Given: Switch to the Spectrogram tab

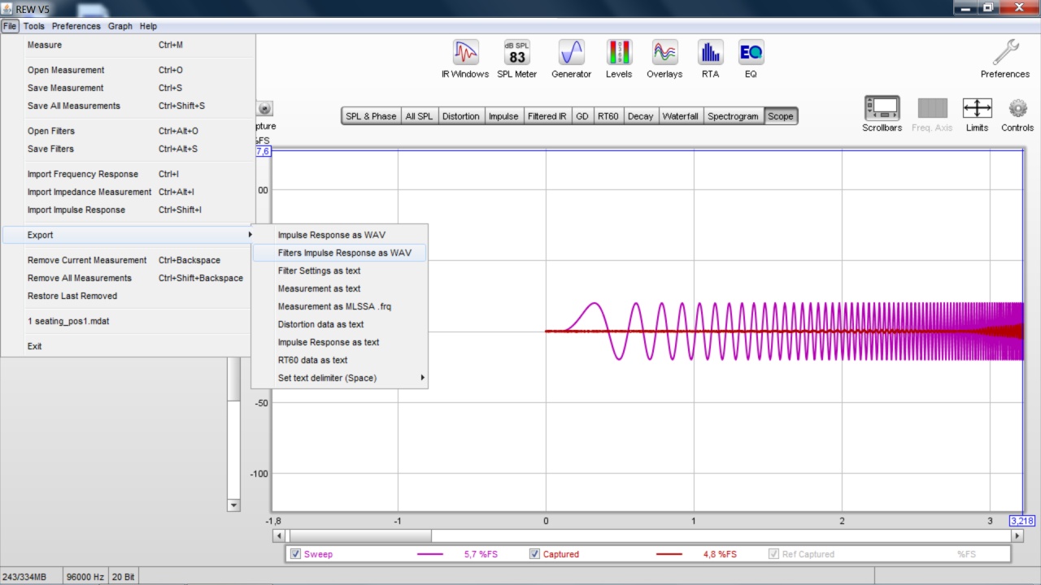Looking at the screenshot, I should (x=732, y=116).
